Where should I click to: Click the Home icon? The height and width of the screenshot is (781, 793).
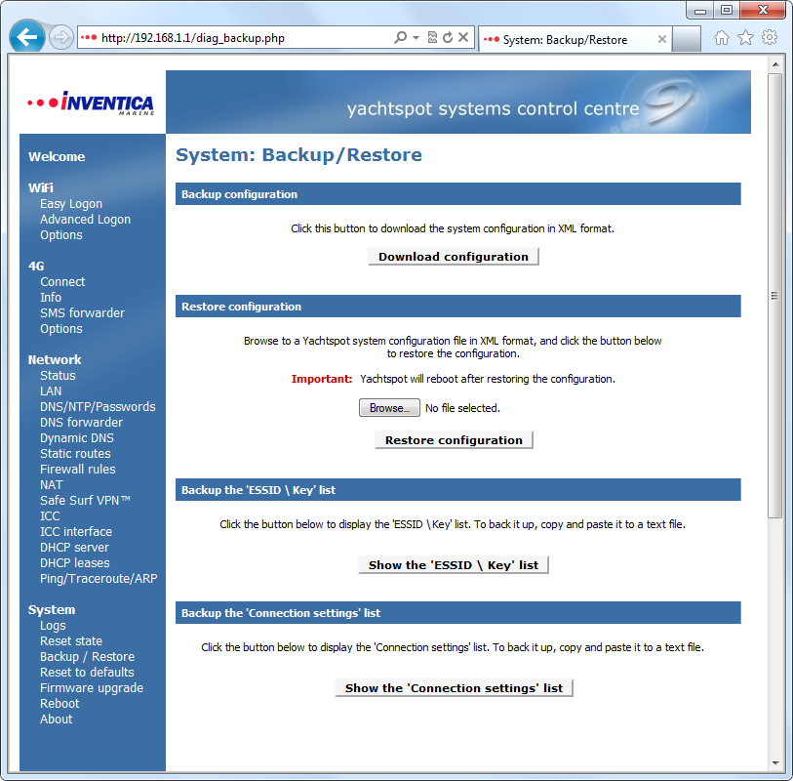point(722,38)
